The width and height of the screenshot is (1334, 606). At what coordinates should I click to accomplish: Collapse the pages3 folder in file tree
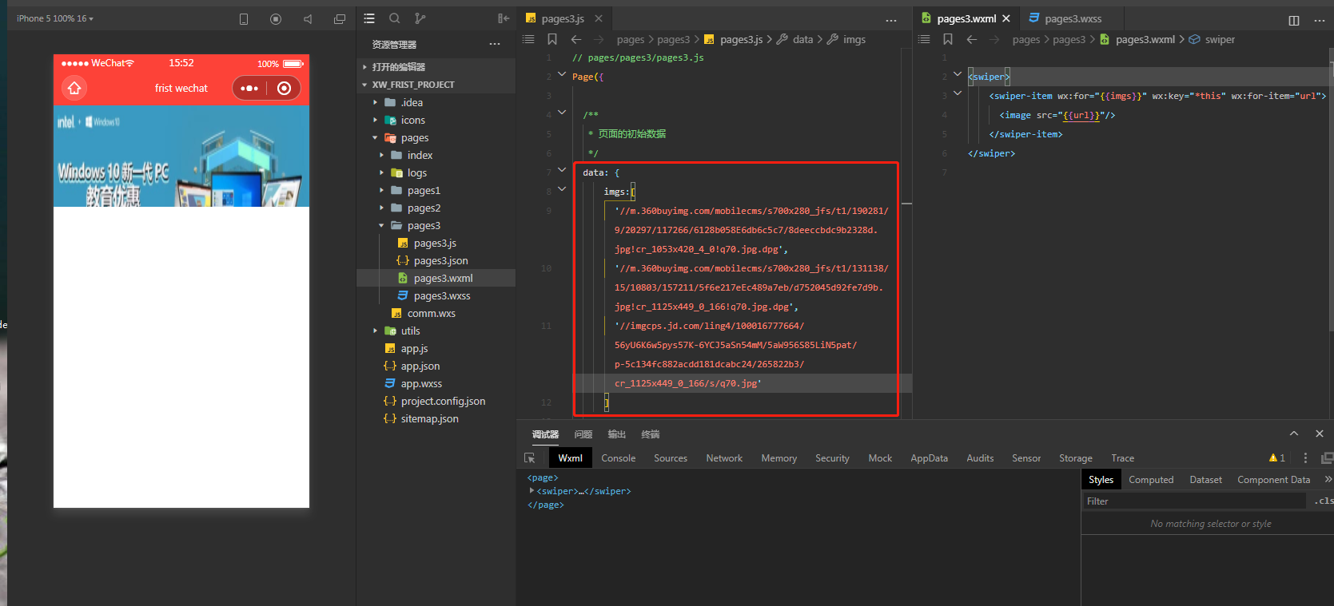(x=381, y=226)
